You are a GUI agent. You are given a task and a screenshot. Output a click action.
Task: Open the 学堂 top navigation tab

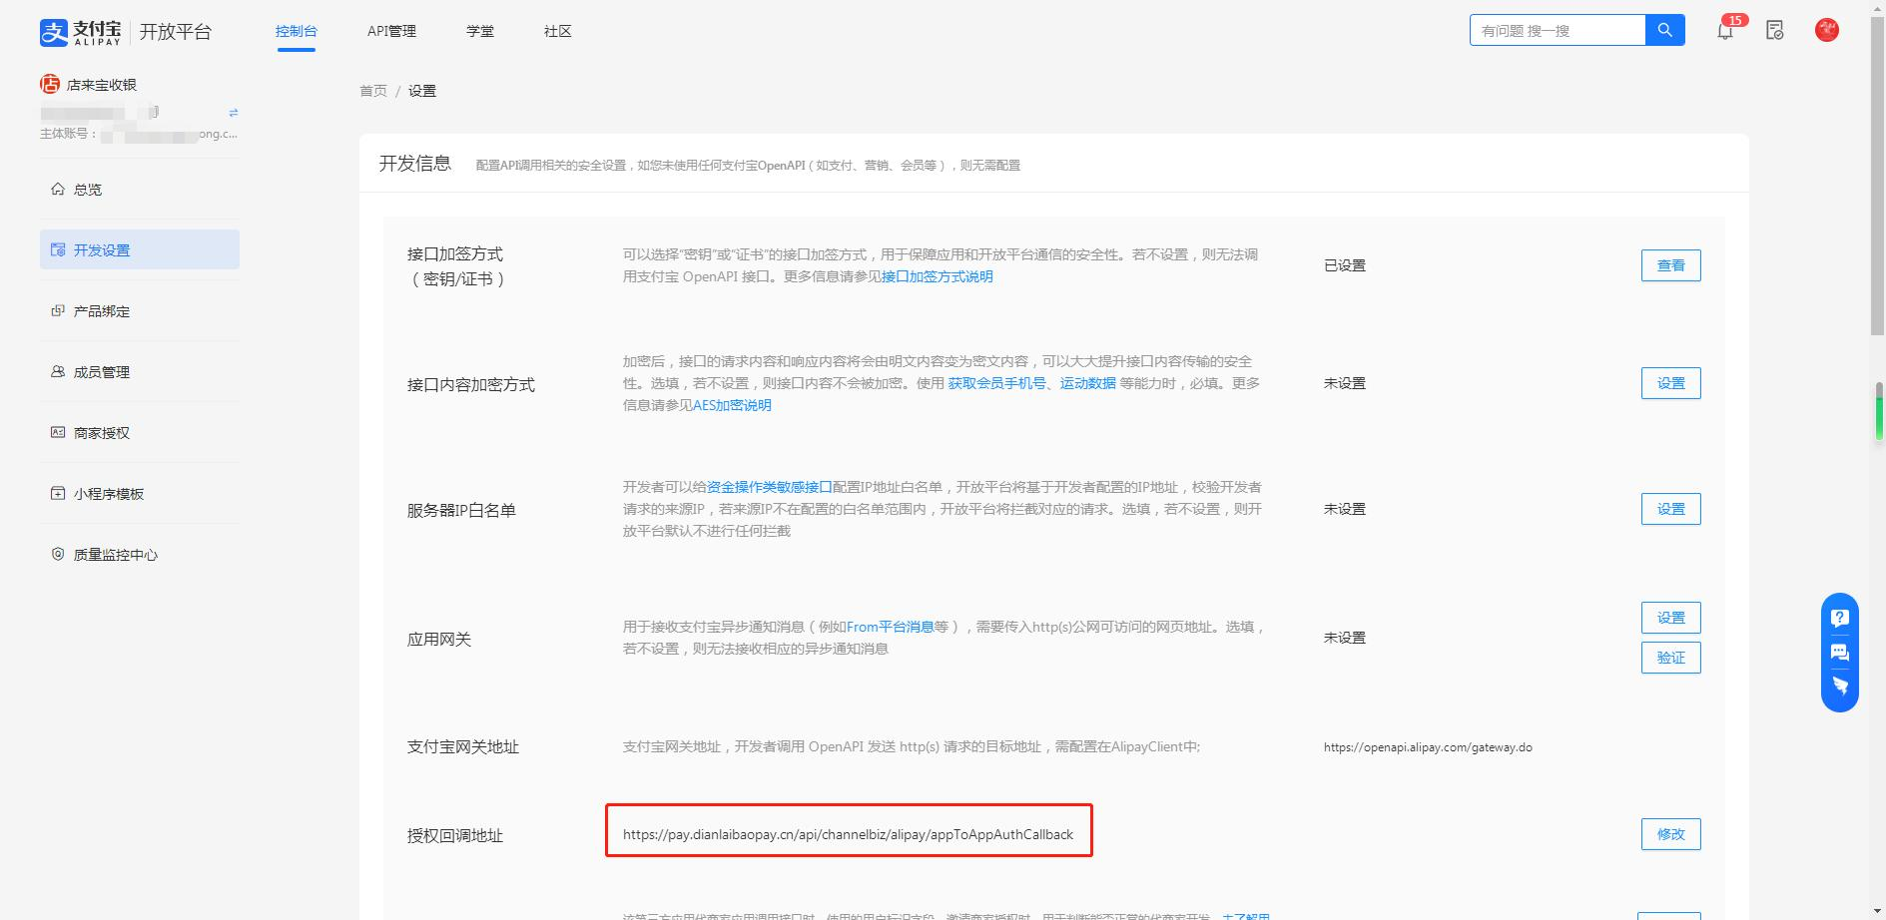tap(479, 31)
